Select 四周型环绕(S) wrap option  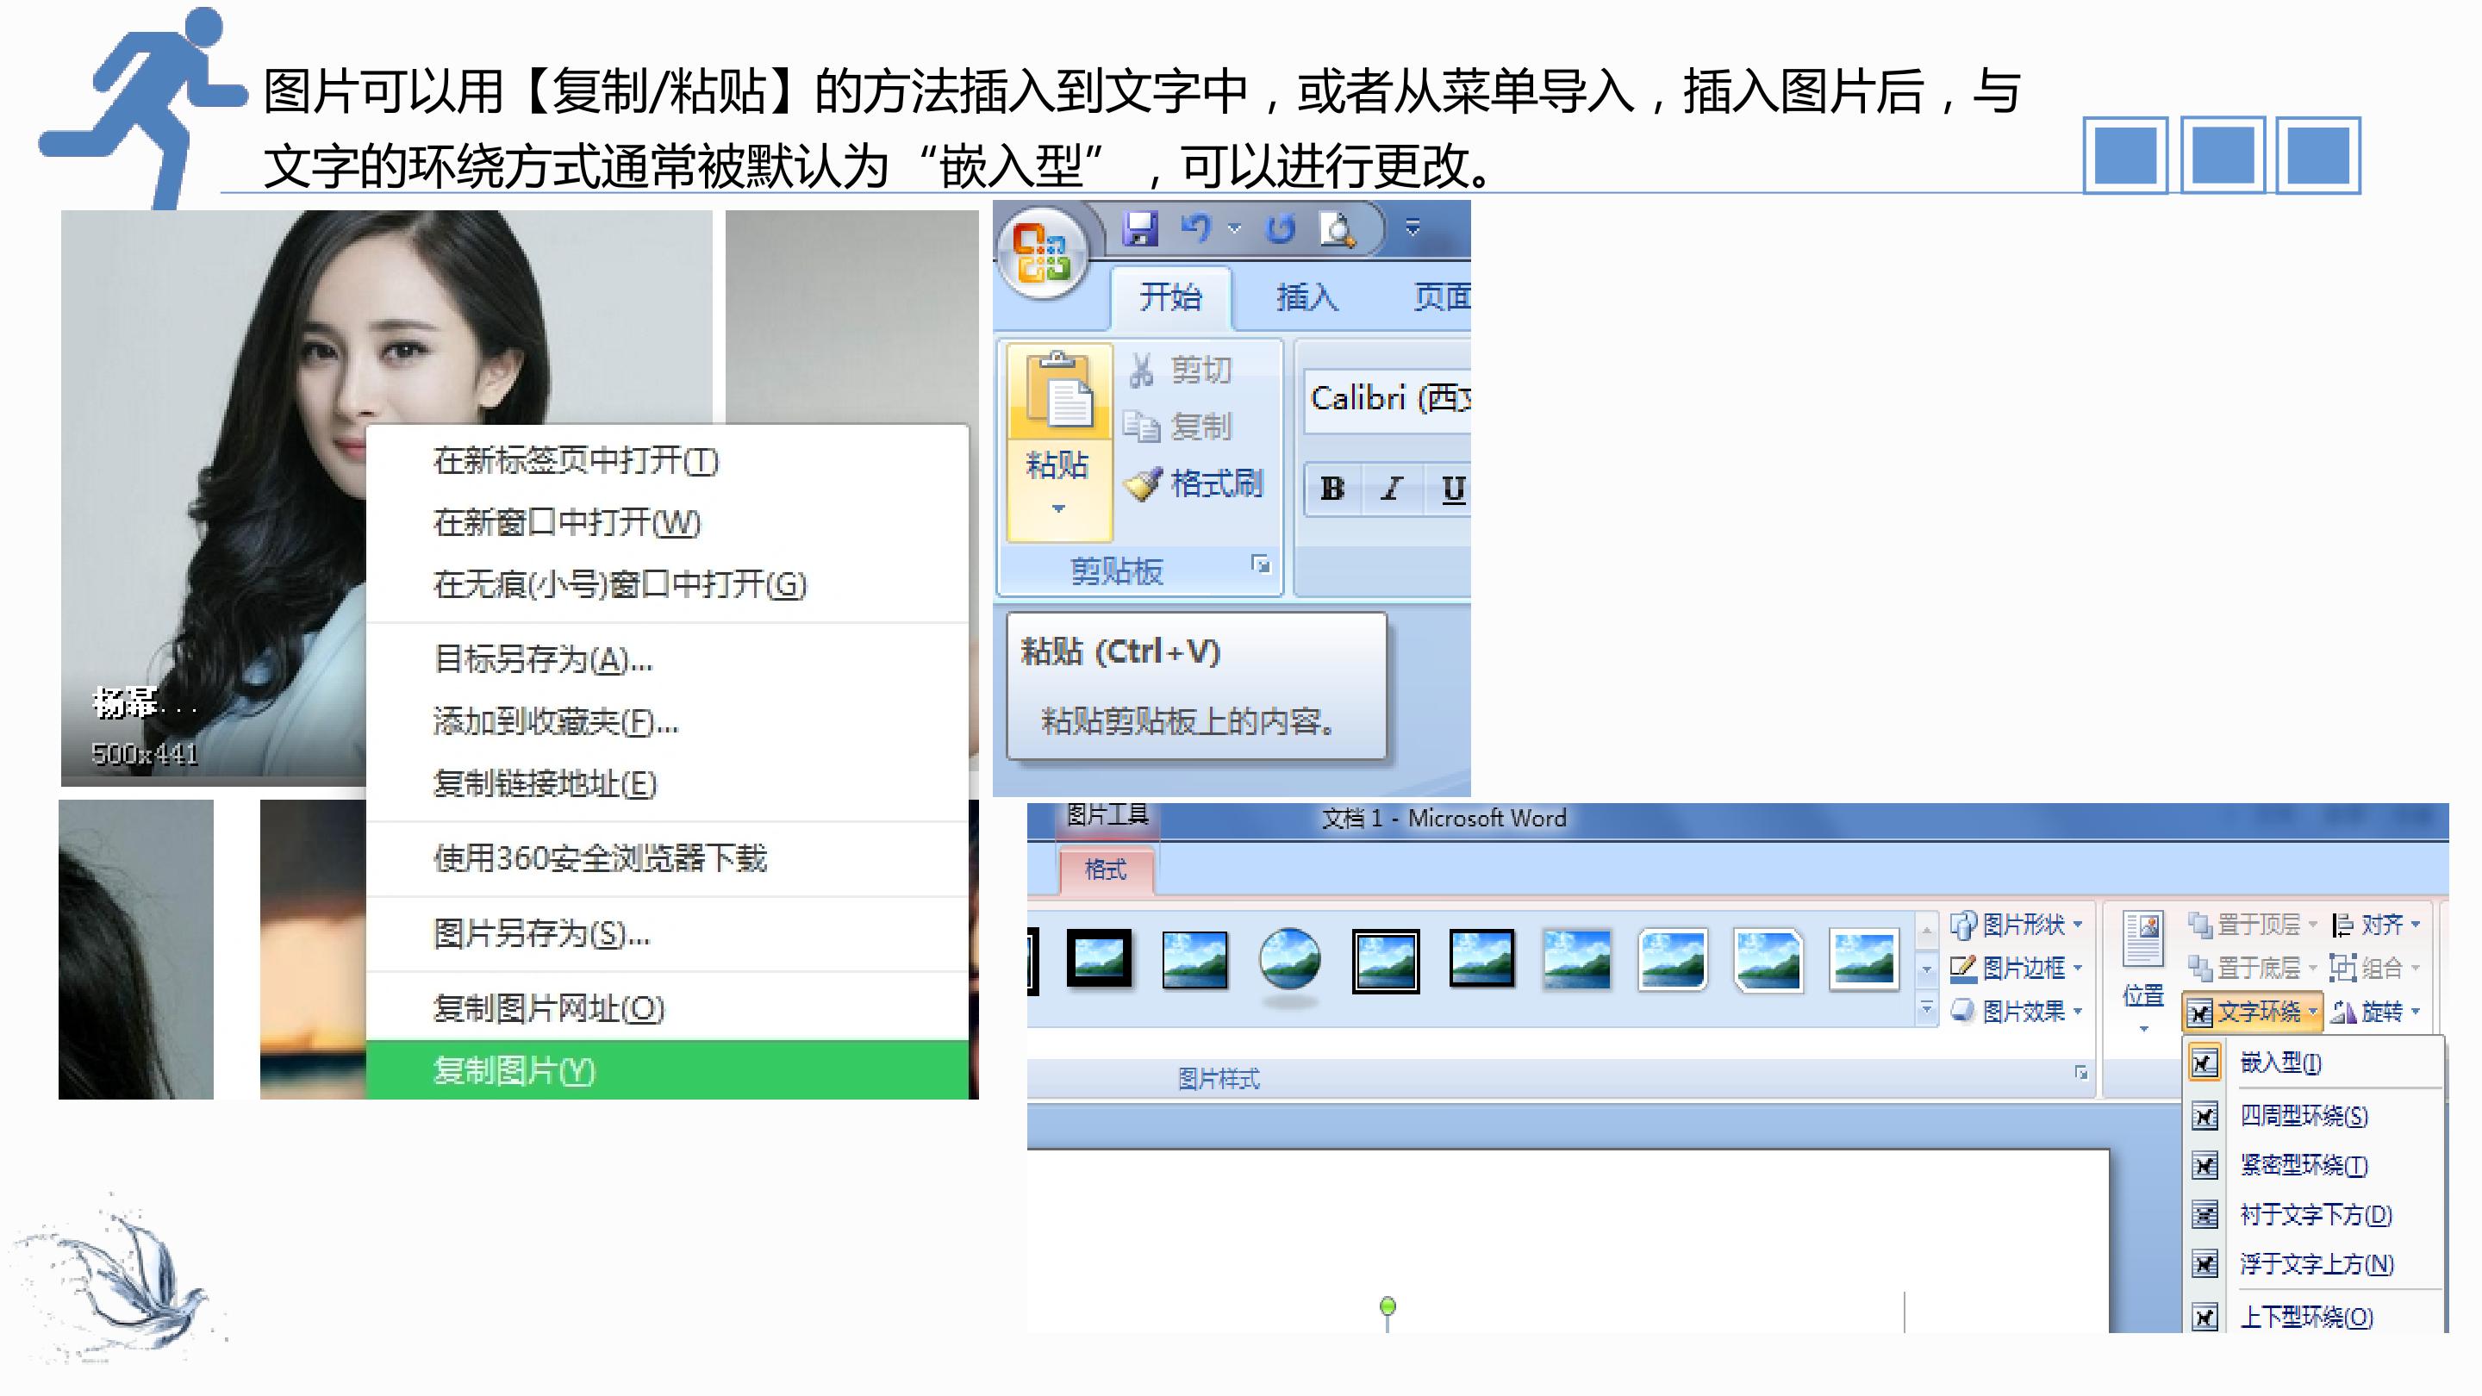(x=2312, y=1116)
